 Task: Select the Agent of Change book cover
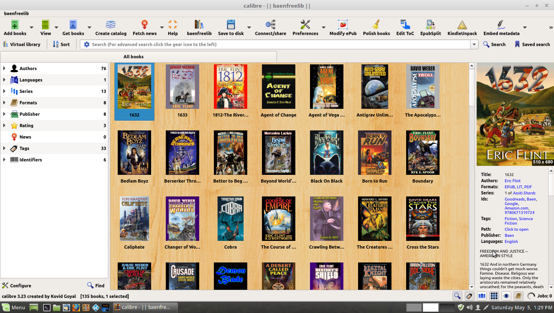point(279,86)
